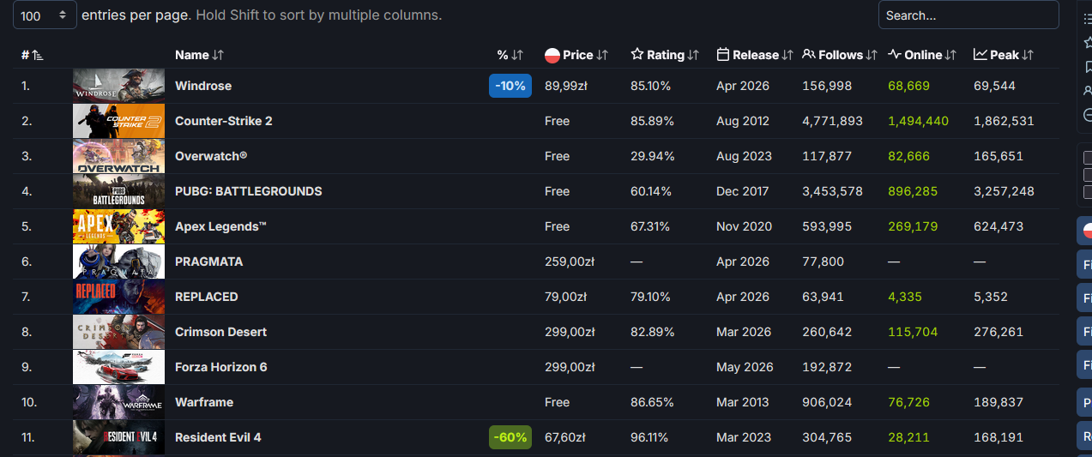Viewport: 1092px width, 457px height.
Task: Click the Resident Evil 4 -60% badge
Action: pyautogui.click(x=510, y=437)
